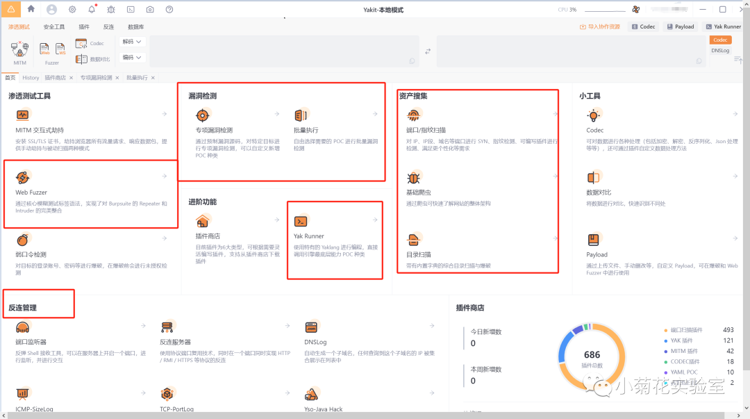Click the 导入协作资源 link
The height and width of the screenshot is (419, 750).
point(600,27)
